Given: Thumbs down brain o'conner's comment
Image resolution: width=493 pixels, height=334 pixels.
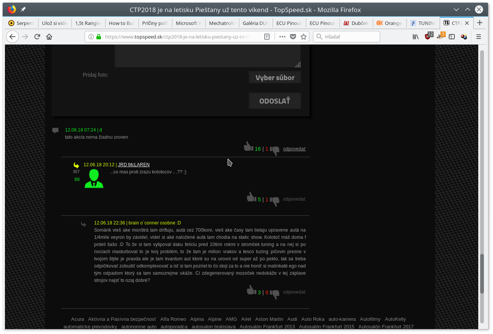Looking at the screenshot, I should click(275, 294).
